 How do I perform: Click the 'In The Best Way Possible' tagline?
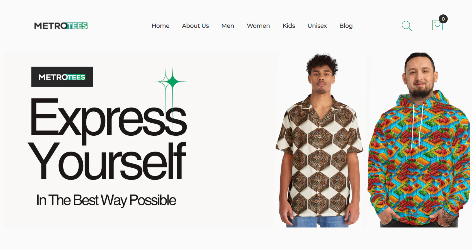click(x=106, y=200)
